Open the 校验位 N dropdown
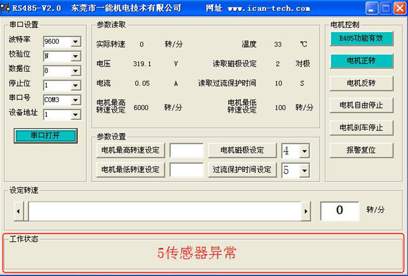The image size is (408, 276). point(76,56)
